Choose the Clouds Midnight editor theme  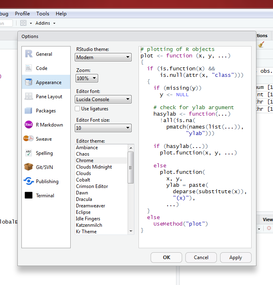101,167
